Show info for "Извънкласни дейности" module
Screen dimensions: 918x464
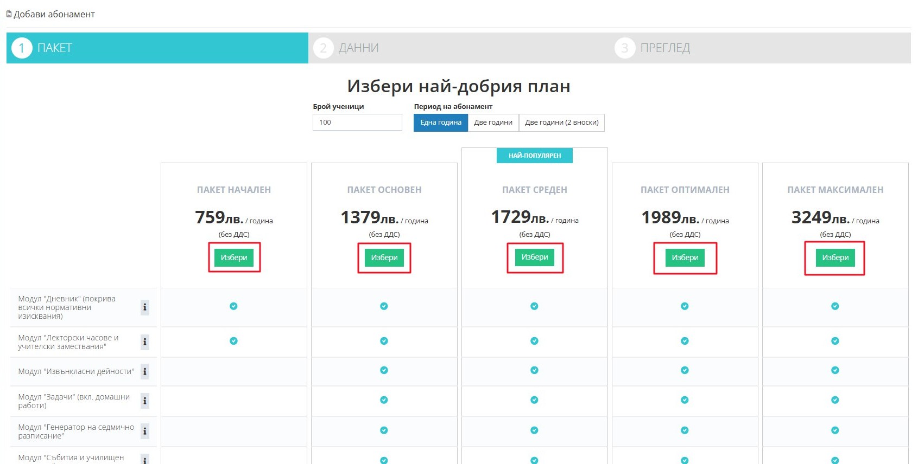point(144,372)
